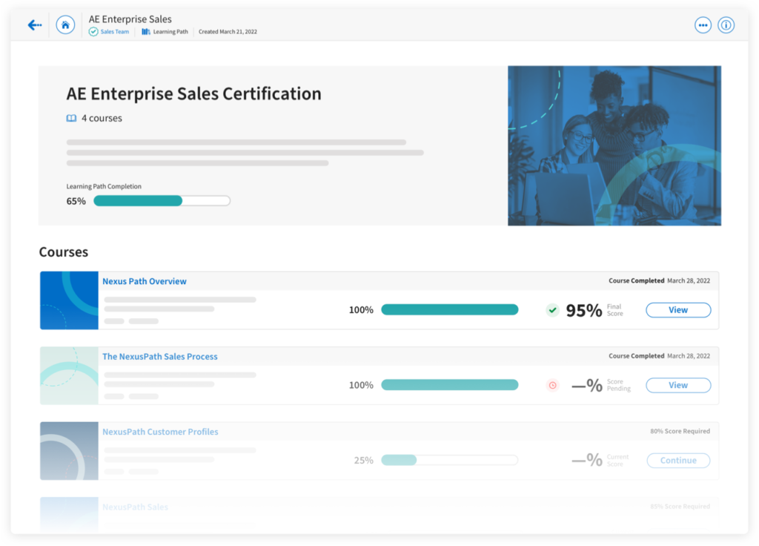Click the Final Score label
The height and width of the screenshot is (546, 759).
point(614,310)
